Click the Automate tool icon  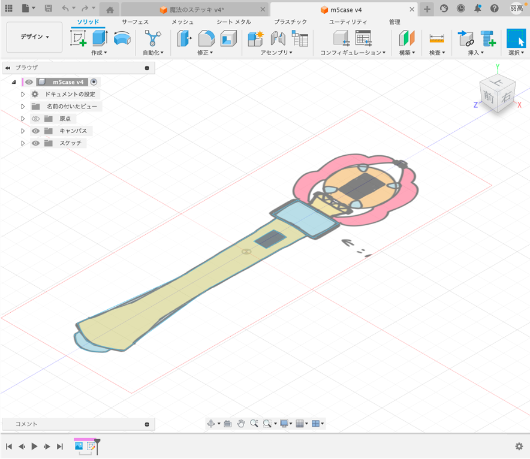tap(153, 38)
